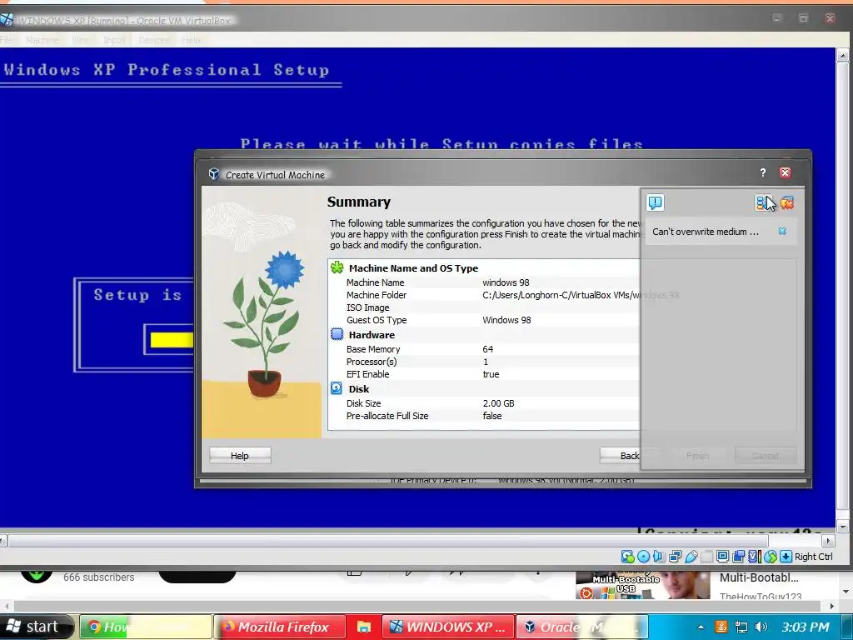Delete all finished notifications icon
The height and width of the screenshot is (640, 853).
click(786, 203)
